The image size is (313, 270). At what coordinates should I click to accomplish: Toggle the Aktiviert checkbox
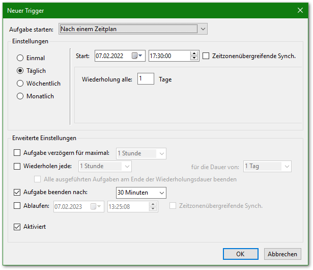point(17,226)
